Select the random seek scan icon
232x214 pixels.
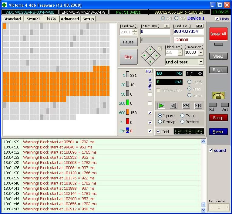click(x=186, y=105)
